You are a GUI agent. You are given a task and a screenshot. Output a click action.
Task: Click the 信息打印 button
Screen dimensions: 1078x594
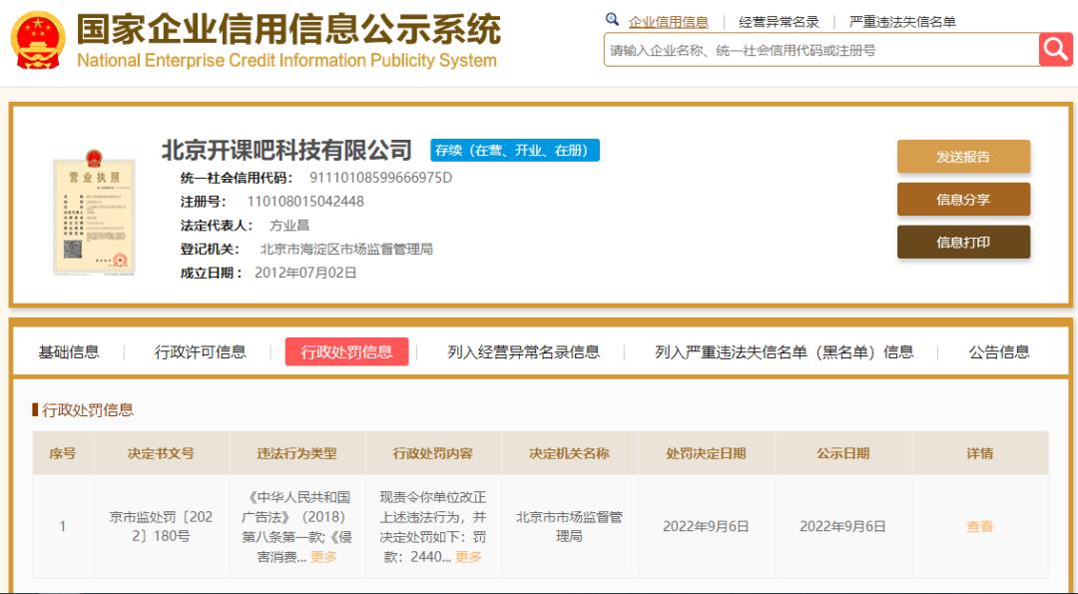(963, 242)
